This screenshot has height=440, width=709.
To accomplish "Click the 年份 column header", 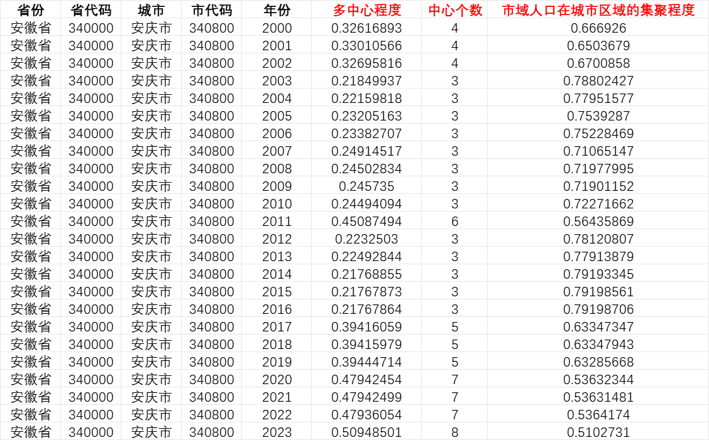I will click(x=277, y=10).
